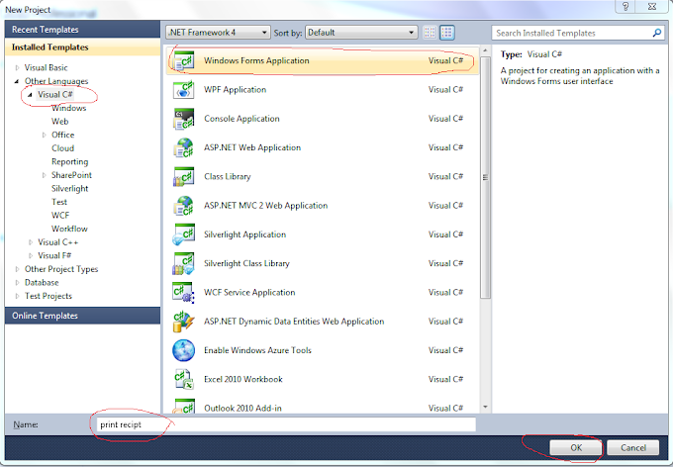
Task: Collapse the Visual C# node
Action: (30, 95)
